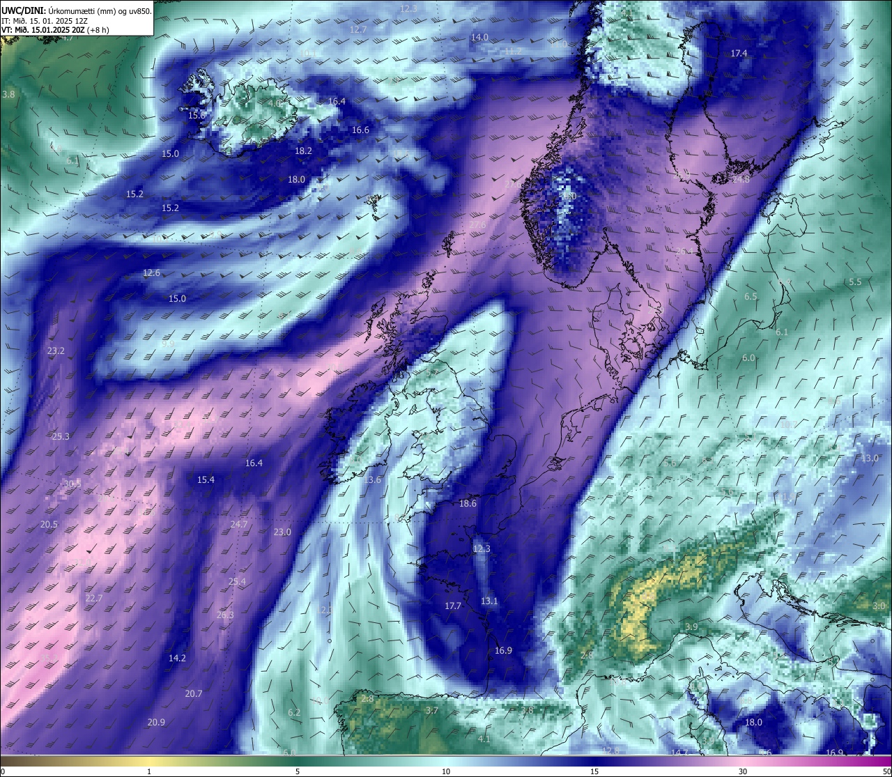Click the 50 tick label on the color scale
892x777 pixels.
[x=886, y=771]
